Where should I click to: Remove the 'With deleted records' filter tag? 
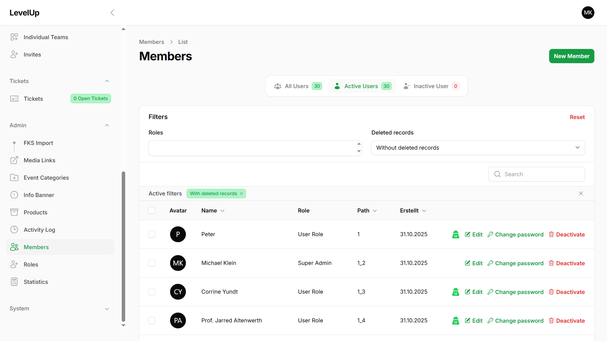coord(242,194)
